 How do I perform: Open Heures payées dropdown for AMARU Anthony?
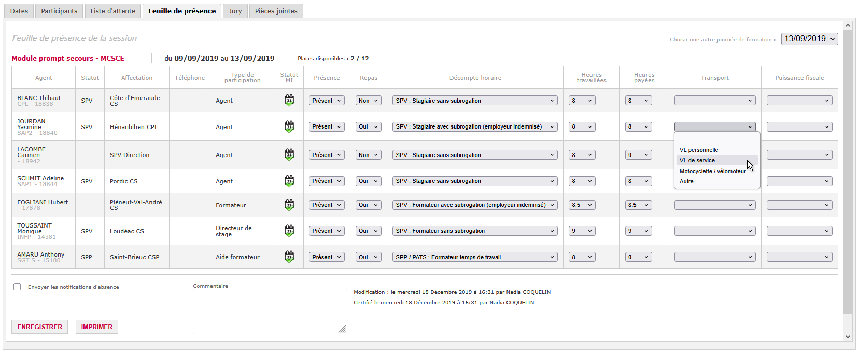639,257
